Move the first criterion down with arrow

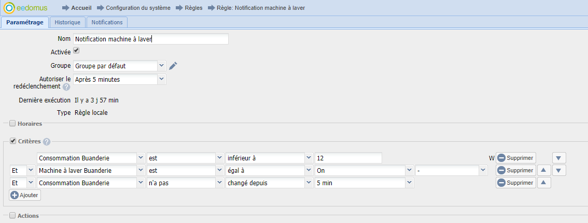(x=559, y=158)
